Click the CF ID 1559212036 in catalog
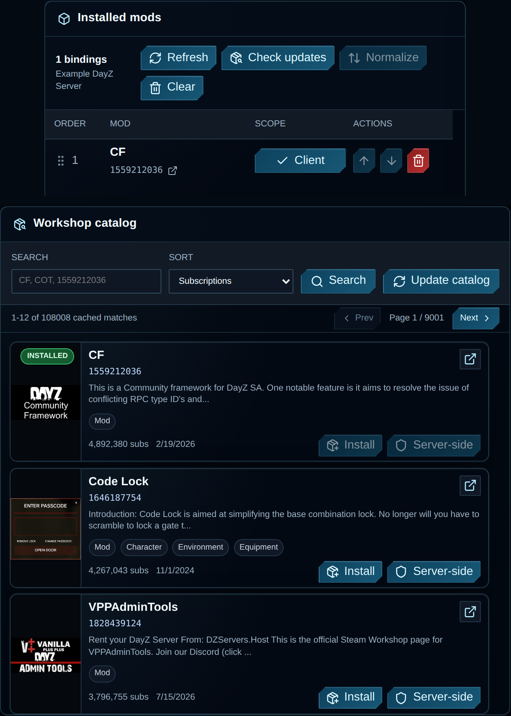 115,371
